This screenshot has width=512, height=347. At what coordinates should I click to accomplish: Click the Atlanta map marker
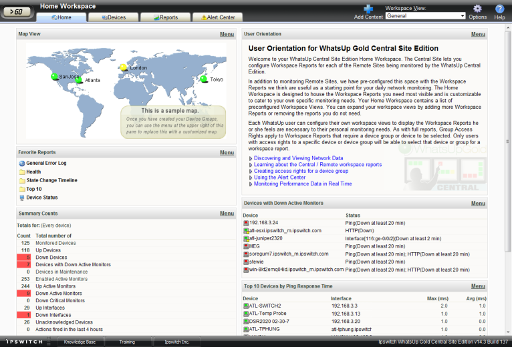78,80
